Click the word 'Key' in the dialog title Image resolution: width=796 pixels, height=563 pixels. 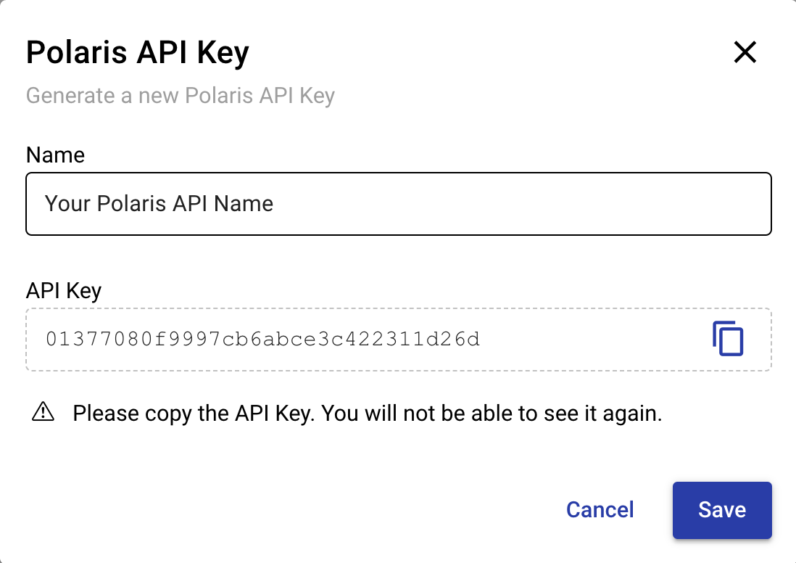(x=223, y=53)
